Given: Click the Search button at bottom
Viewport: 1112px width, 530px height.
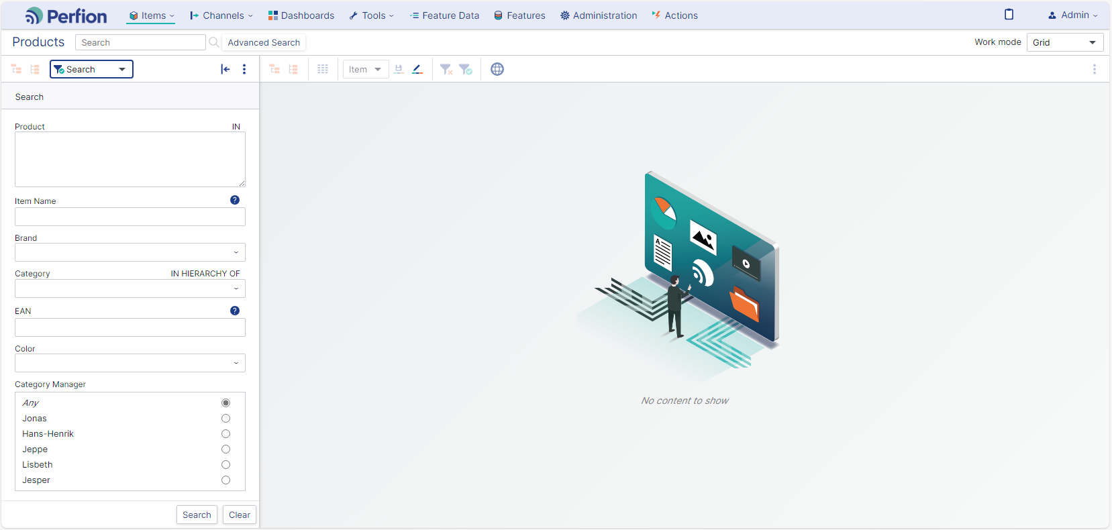Looking at the screenshot, I should coord(197,515).
